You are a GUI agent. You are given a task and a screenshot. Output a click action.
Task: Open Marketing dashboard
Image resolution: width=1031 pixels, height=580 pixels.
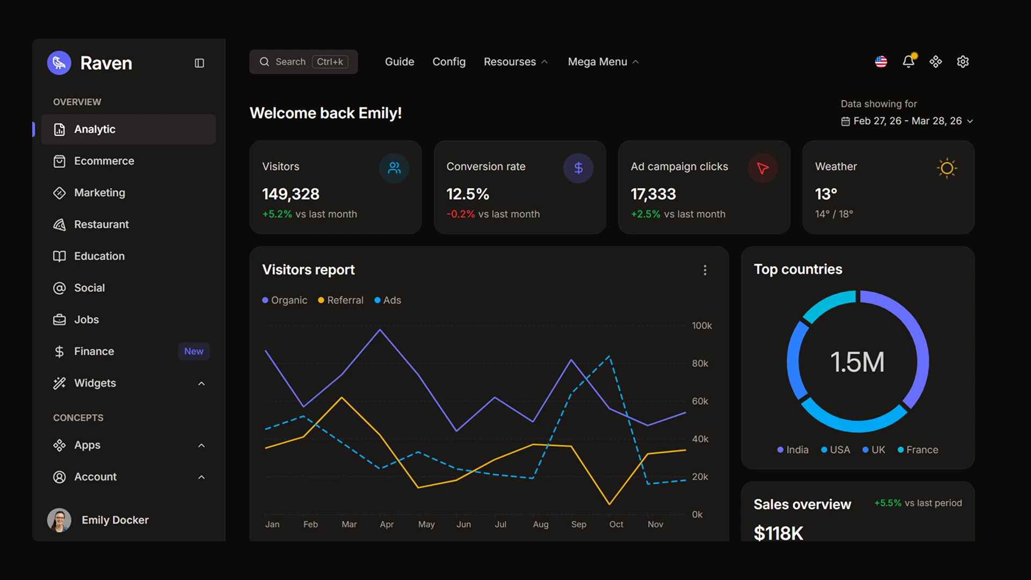tap(128, 193)
